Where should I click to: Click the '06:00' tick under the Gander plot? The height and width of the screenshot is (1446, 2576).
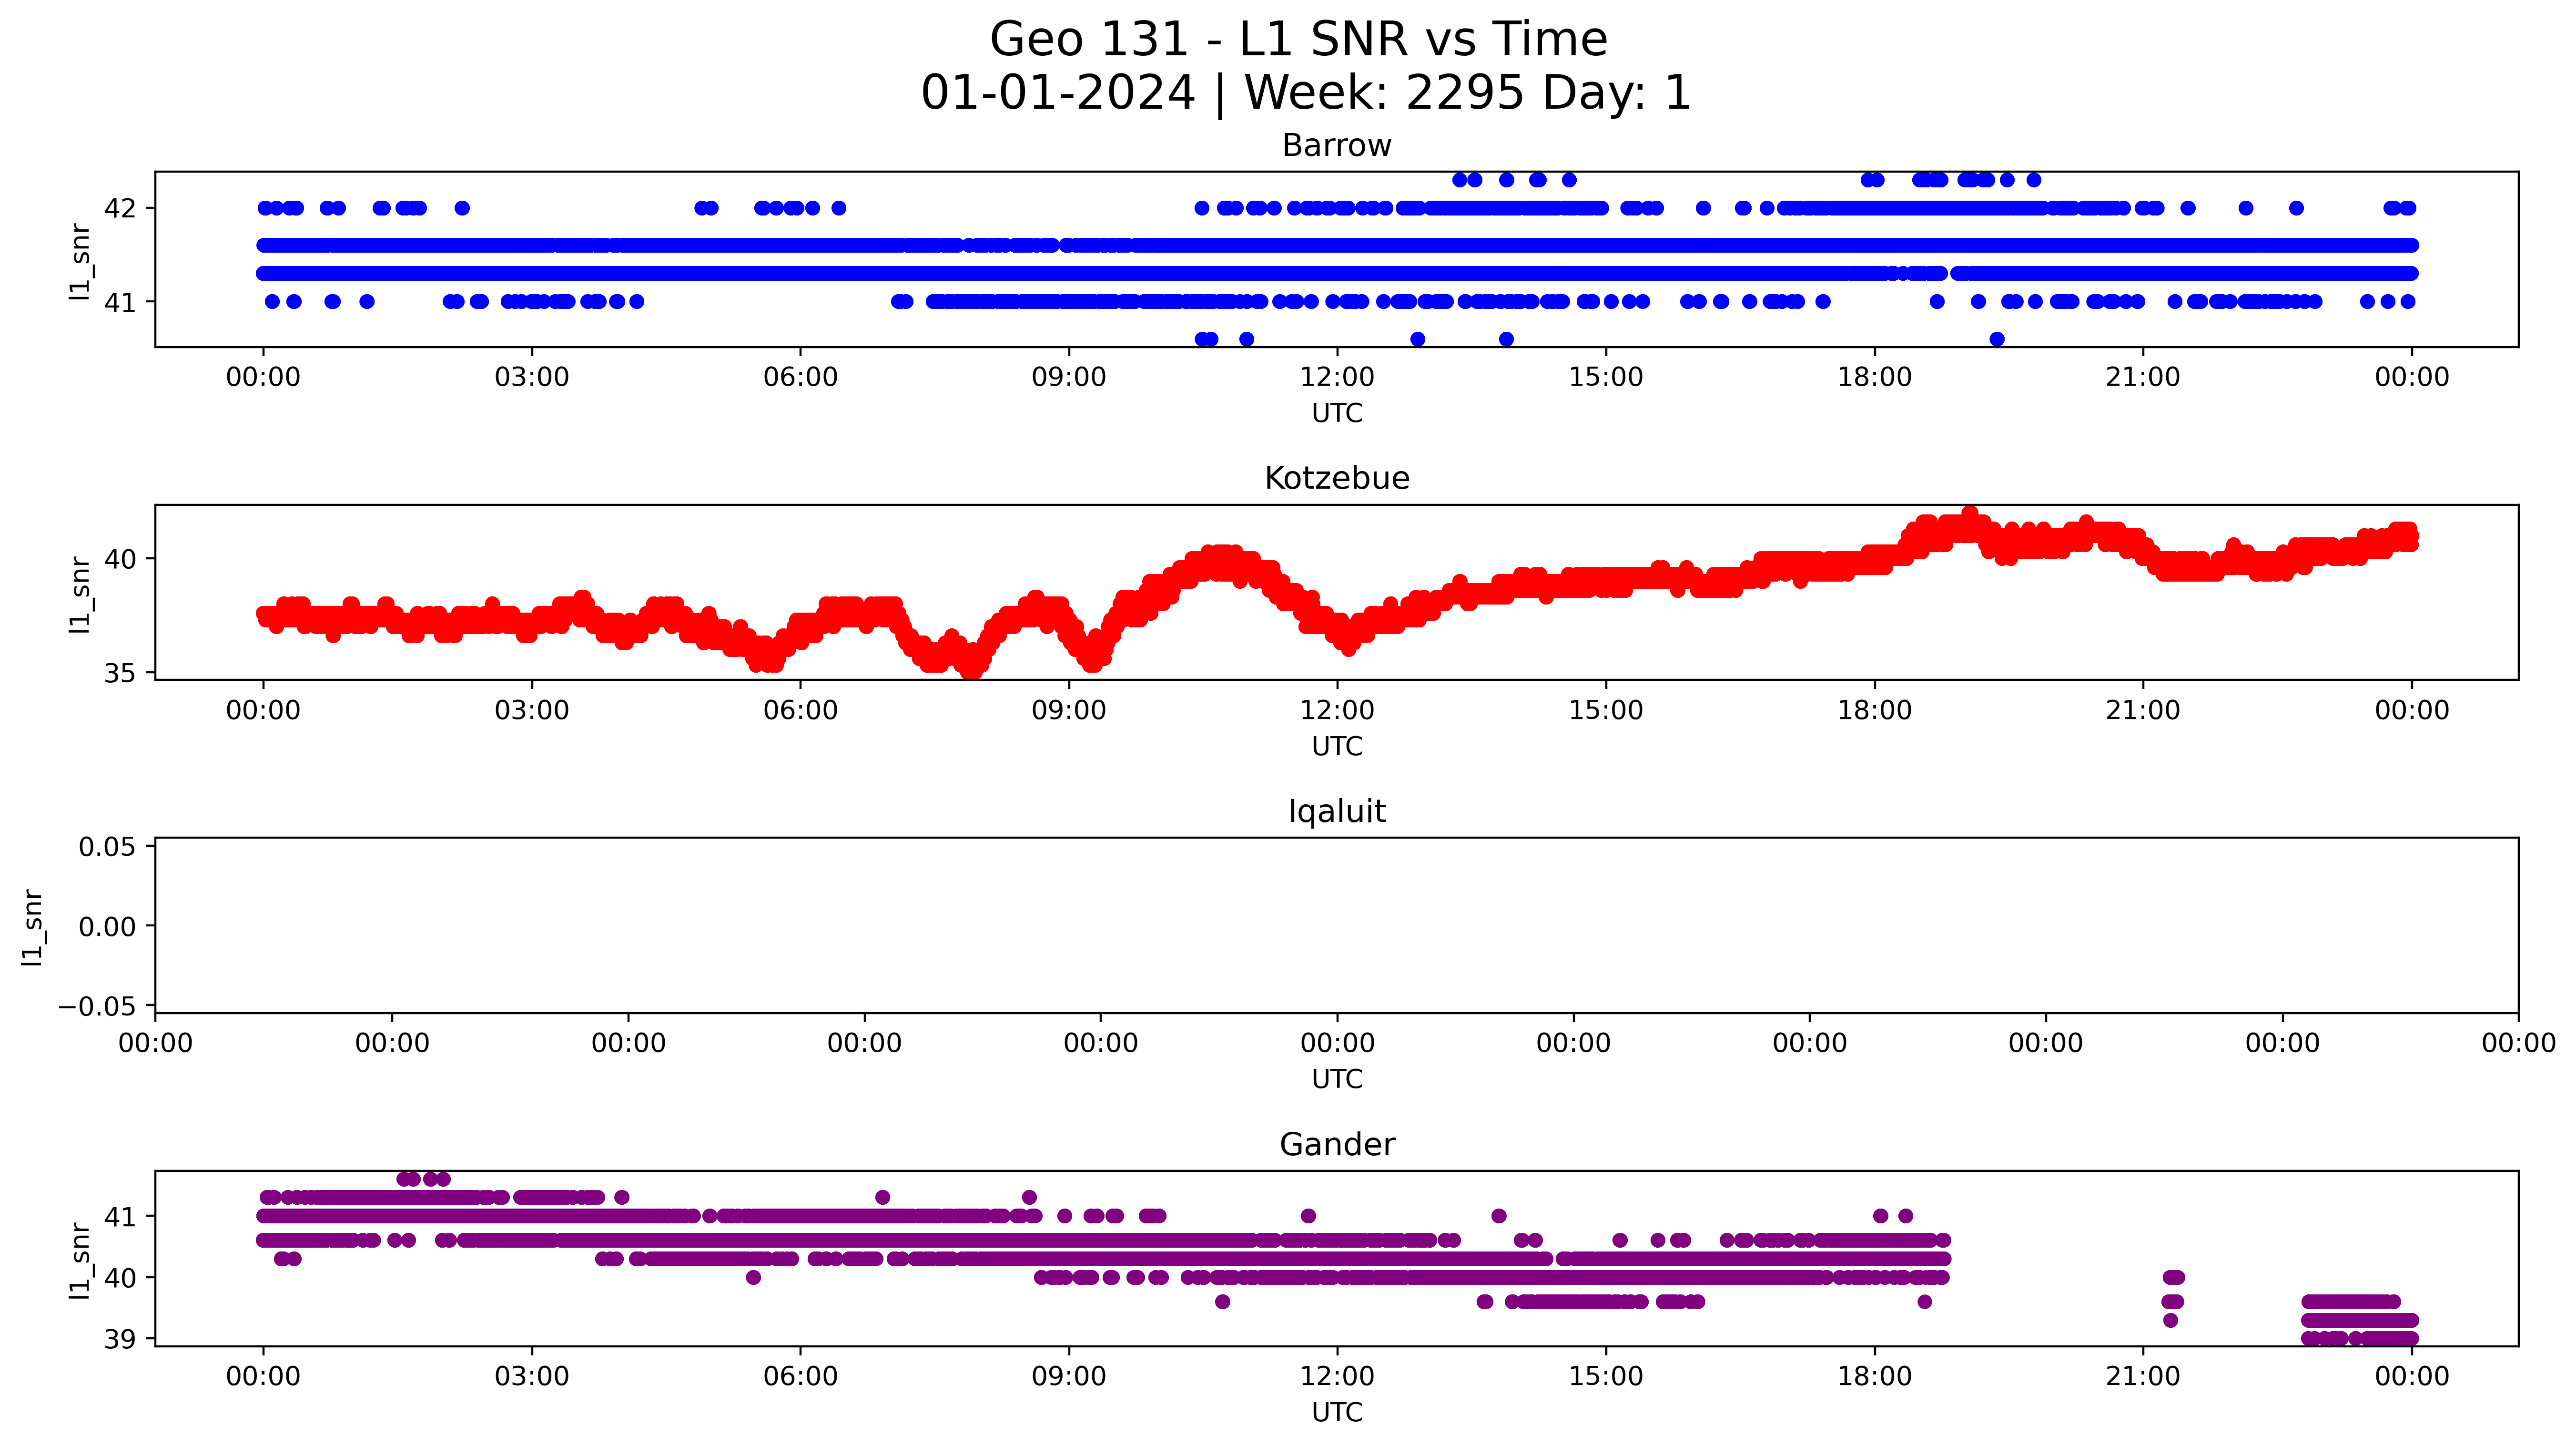pyautogui.click(x=800, y=1376)
